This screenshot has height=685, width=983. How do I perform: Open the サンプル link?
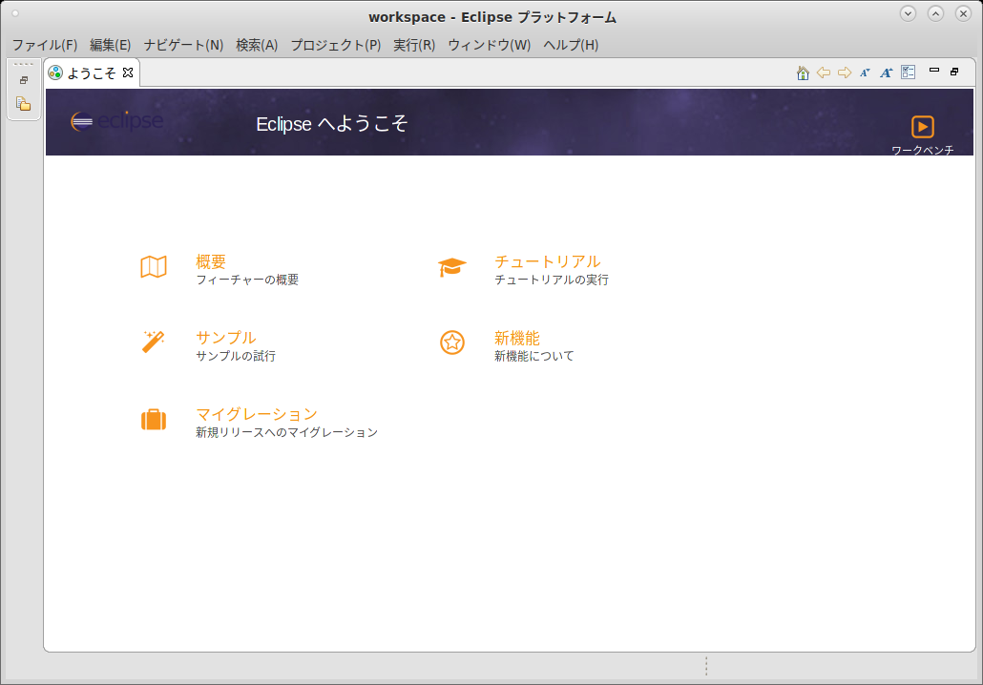click(x=225, y=338)
